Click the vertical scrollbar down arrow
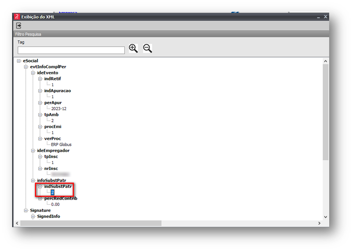Viewport: 353px width, 251px height. click(325, 217)
